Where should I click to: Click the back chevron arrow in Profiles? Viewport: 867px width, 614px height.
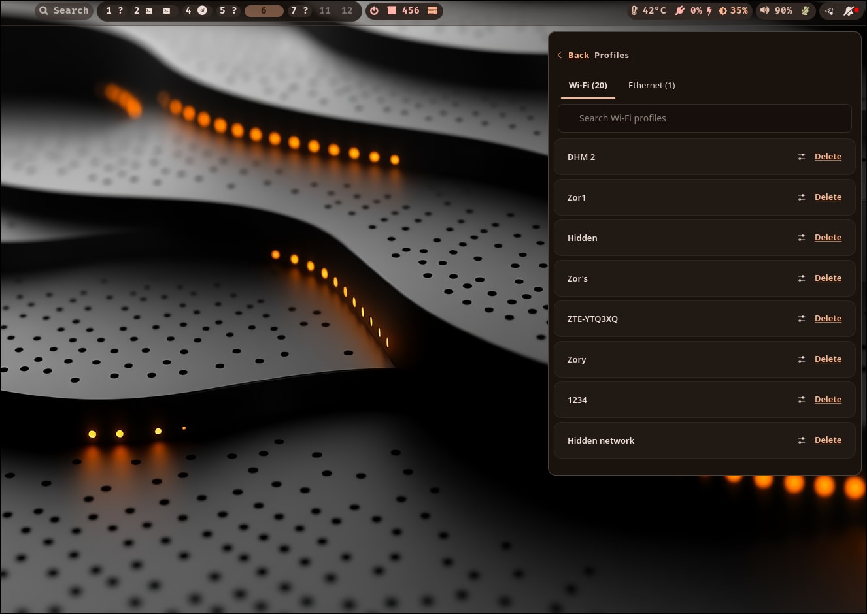[560, 55]
